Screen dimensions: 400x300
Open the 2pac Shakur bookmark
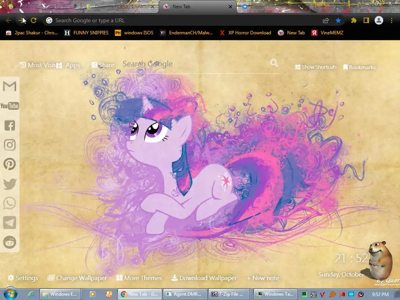tap(32, 33)
